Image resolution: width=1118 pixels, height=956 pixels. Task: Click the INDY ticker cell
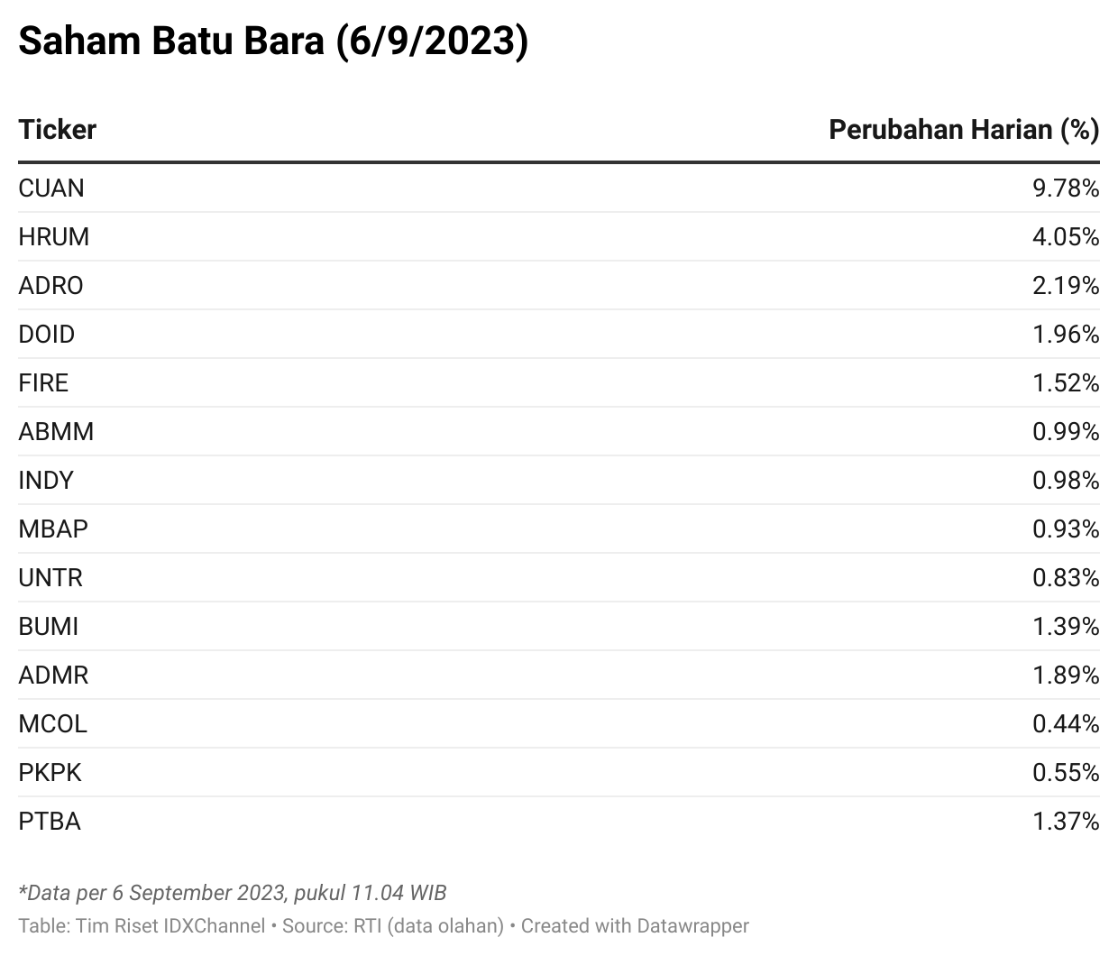click(46, 480)
